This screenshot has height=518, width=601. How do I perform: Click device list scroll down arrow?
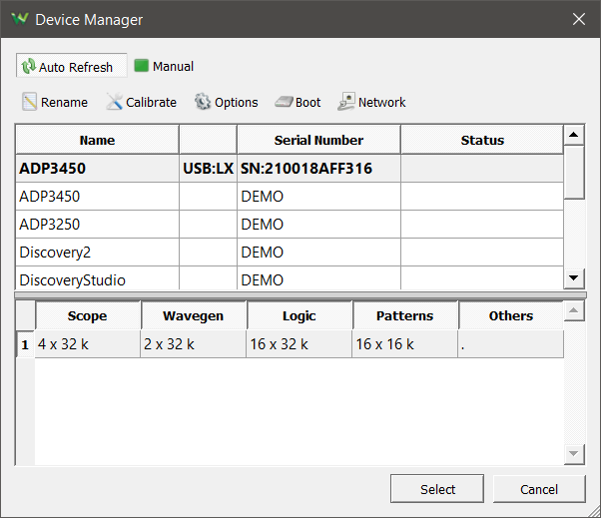(574, 278)
